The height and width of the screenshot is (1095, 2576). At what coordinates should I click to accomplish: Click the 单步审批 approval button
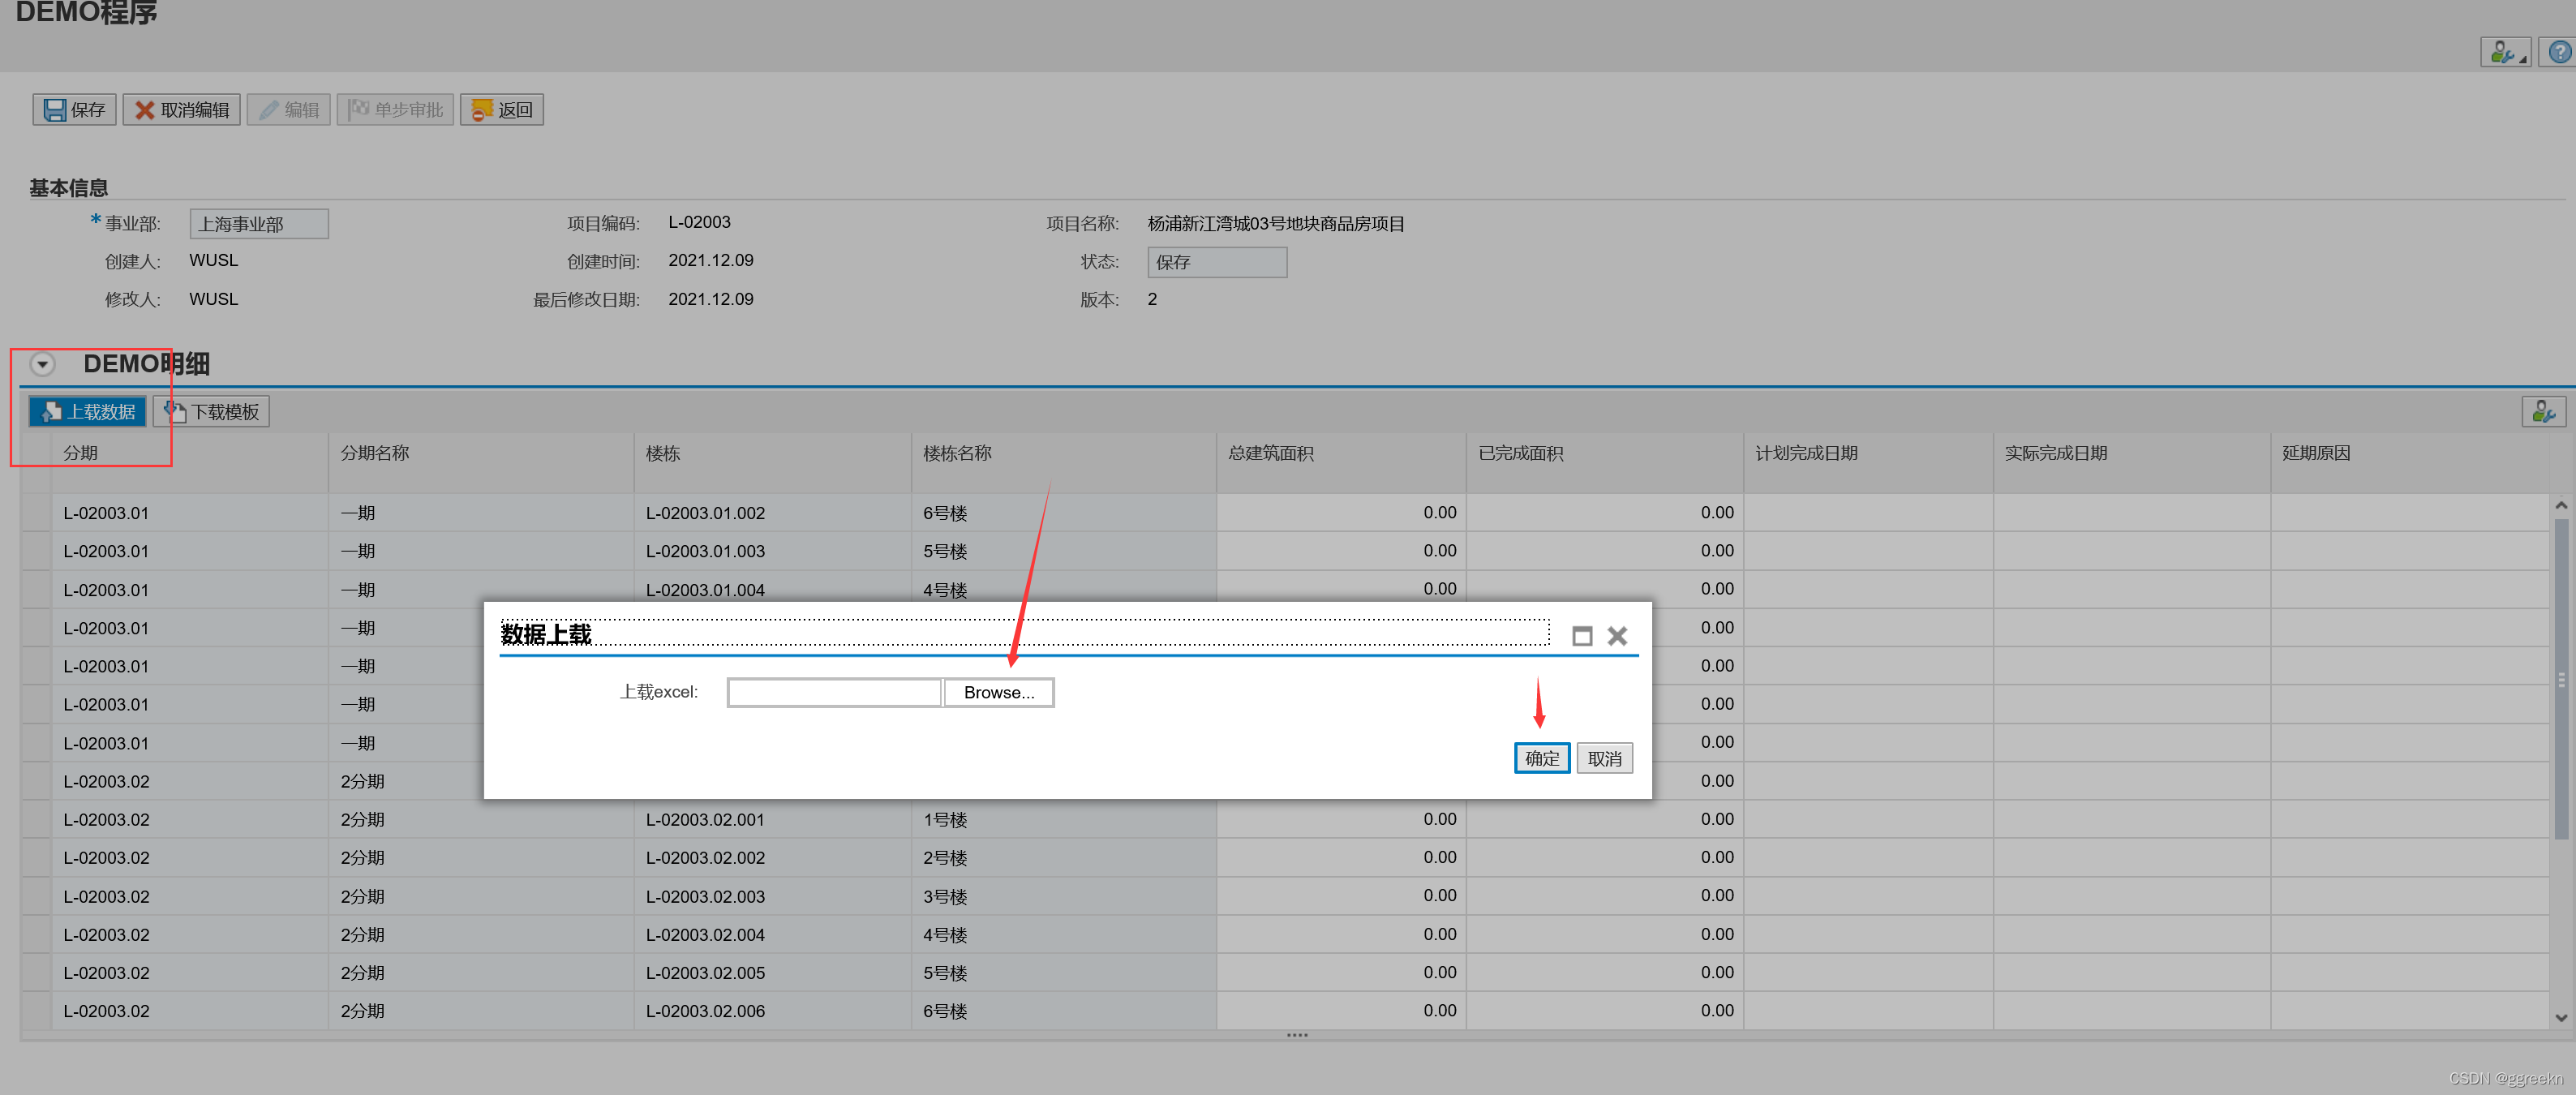tap(395, 110)
